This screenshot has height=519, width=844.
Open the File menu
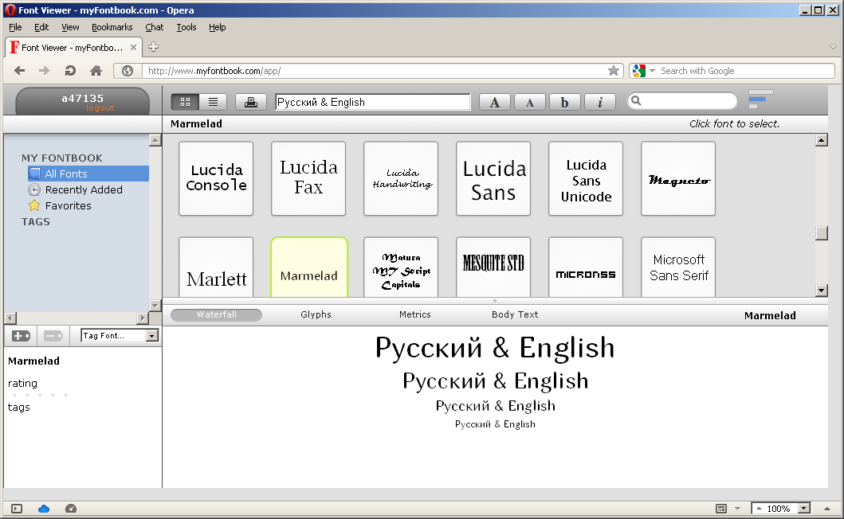(15, 27)
